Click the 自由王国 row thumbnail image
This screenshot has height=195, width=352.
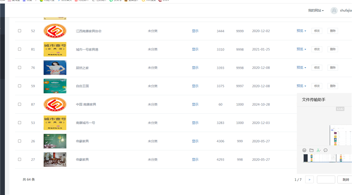[55, 86]
